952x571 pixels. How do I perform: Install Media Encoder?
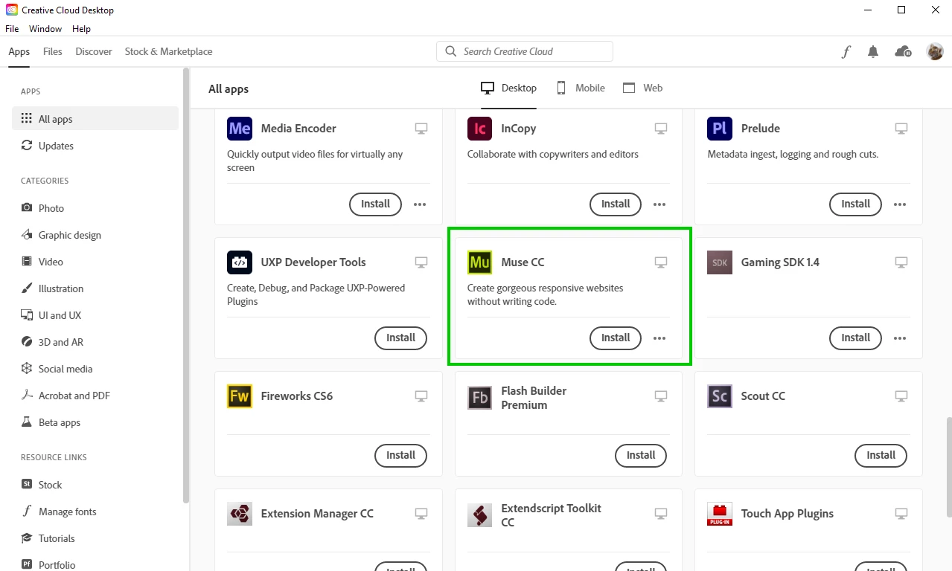(376, 204)
